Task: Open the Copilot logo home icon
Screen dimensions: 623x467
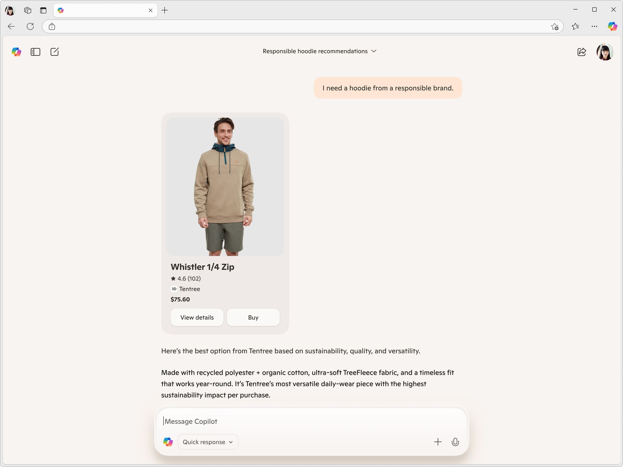Action: coord(16,52)
